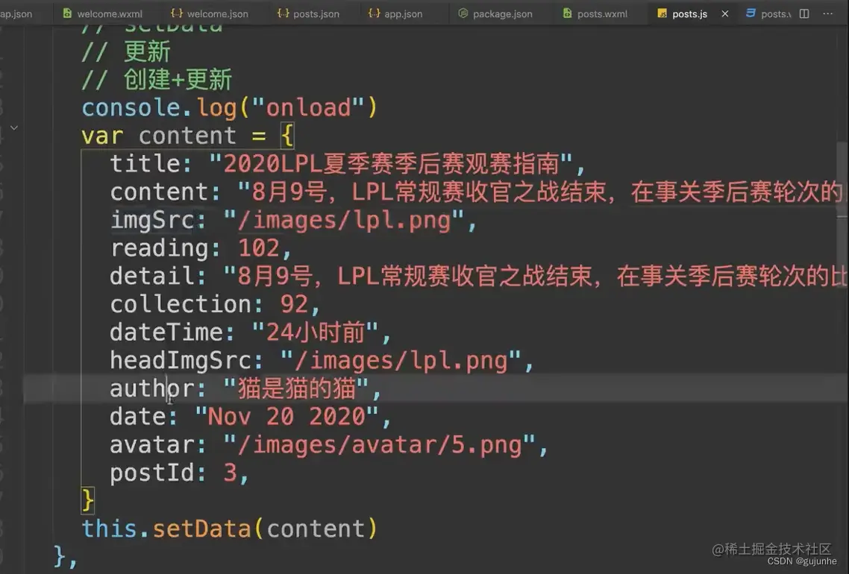Image resolution: width=849 pixels, height=574 pixels.
Task: Click the console.log("onload") line
Action: tap(229, 107)
